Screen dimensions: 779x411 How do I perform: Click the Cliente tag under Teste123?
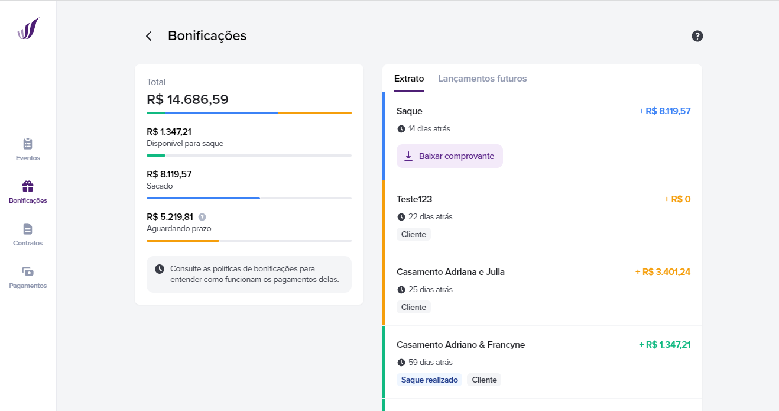[414, 234]
